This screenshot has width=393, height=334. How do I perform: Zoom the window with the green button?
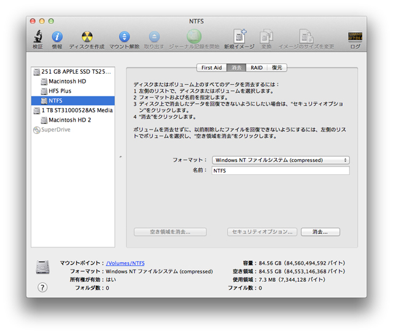click(51, 21)
